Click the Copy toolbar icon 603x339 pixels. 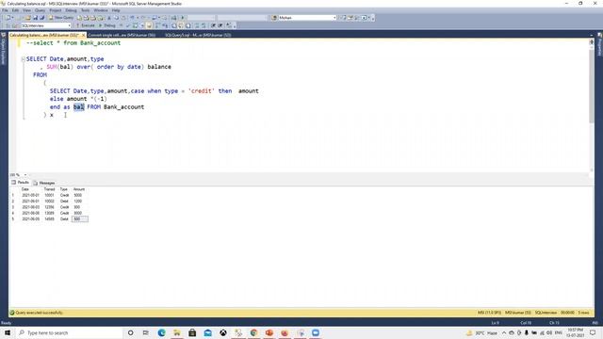point(117,18)
